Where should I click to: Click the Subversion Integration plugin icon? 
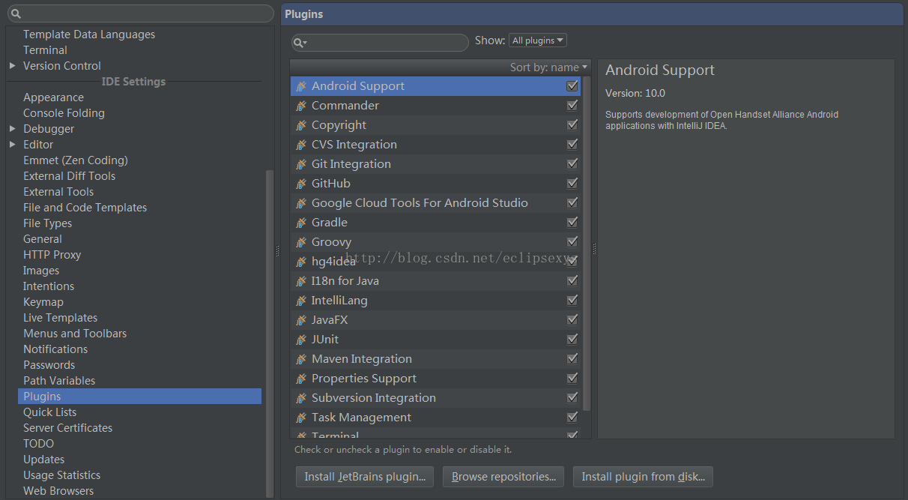tap(301, 398)
